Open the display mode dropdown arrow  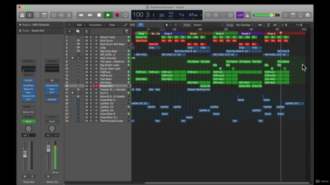point(201,15)
